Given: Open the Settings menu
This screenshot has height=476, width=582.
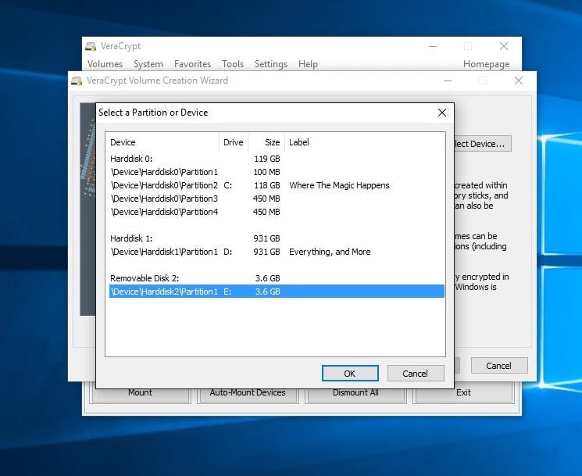Looking at the screenshot, I should [x=270, y=64].
